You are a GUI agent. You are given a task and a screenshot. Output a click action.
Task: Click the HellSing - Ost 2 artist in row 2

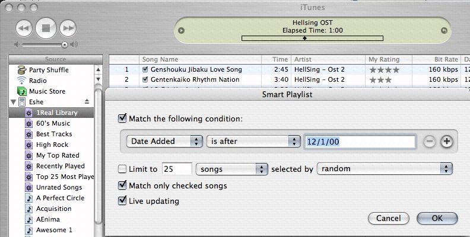pos(319,79)
